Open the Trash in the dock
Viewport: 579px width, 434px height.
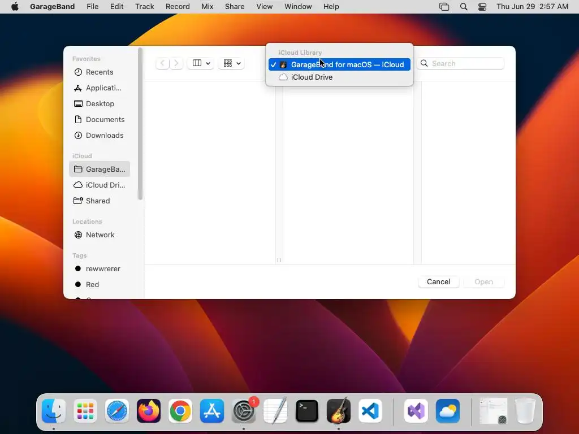(525, 411)
